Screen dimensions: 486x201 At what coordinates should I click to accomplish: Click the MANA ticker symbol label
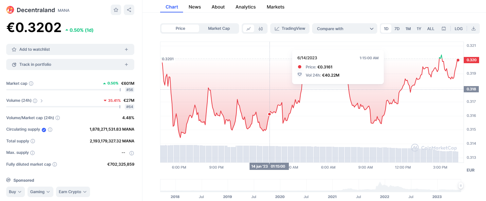coord(64,10)
